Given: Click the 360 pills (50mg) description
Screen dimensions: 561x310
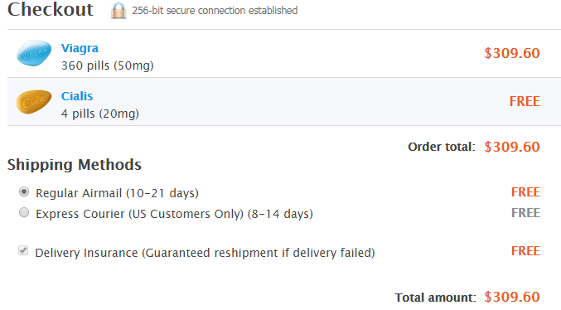Looking at the screenshot, I should (x=108, y=65).
